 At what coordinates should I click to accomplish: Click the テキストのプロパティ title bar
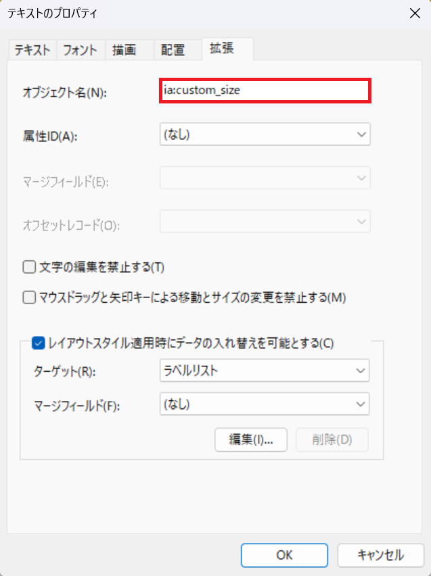pos(203,13)
